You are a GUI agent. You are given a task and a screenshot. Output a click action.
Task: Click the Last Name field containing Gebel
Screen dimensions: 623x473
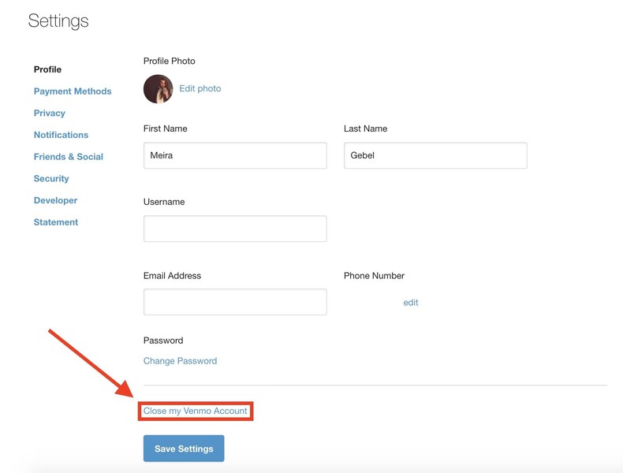click(x=435, y=155)
